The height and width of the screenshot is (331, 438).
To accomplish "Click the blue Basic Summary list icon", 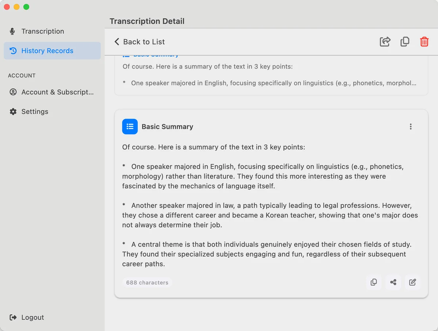I will click(x=130, y=127).
